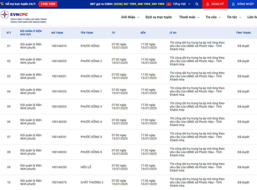Click end time 17:30 in row 09

pos(149,167)
